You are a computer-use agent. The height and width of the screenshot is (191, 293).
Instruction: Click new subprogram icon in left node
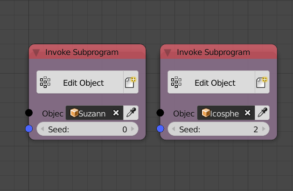(x=131, y=82)
